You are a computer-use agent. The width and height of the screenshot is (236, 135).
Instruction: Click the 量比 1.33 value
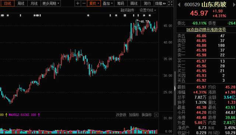point(232,102)
